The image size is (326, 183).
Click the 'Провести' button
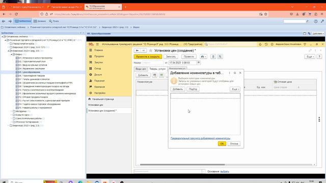tap(189, 56)
